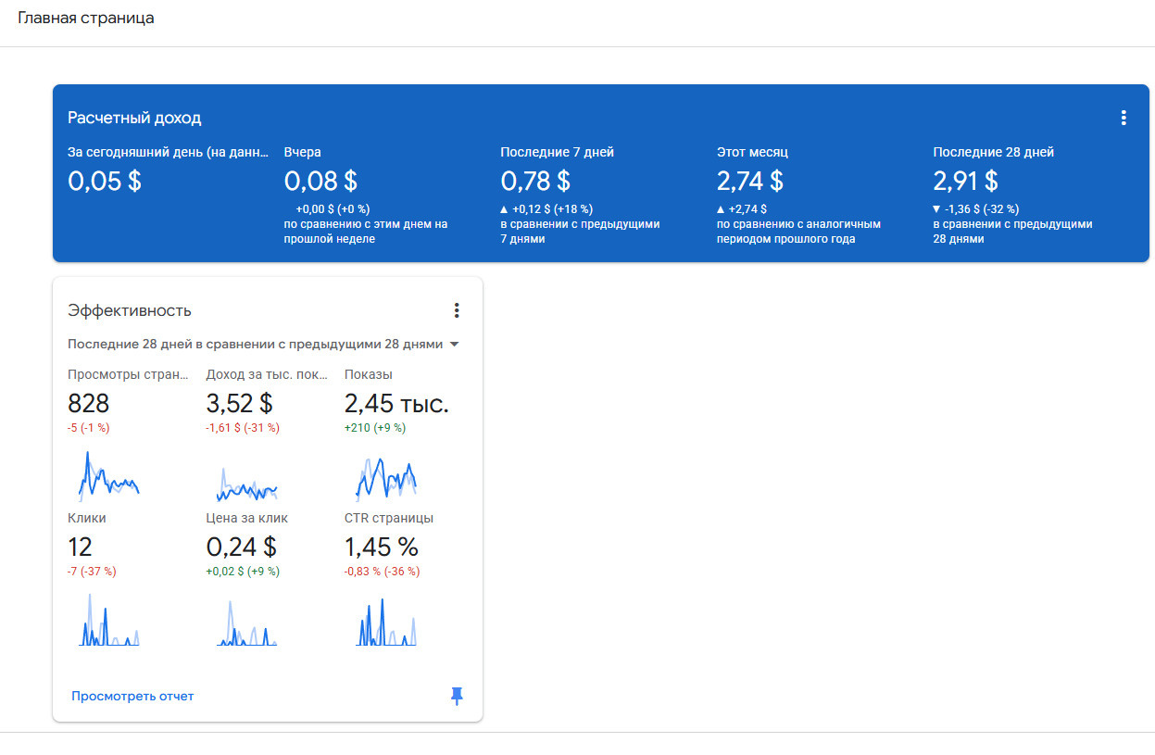1155x755 pixels.
Task: Open the Эффективность card three-dot menu
Action: tap(456, 310)
